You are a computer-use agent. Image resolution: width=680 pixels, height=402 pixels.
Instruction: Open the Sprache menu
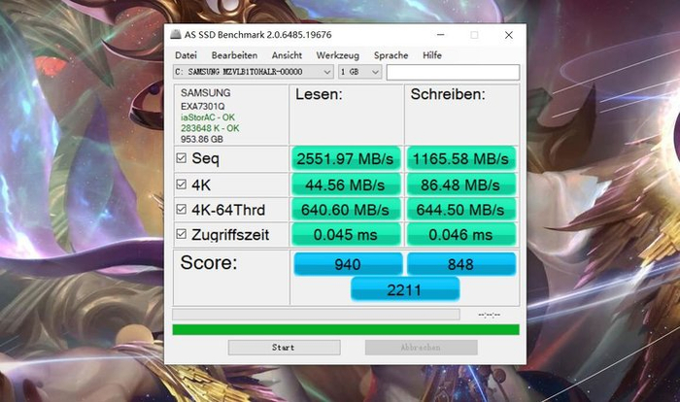point(391,55)
